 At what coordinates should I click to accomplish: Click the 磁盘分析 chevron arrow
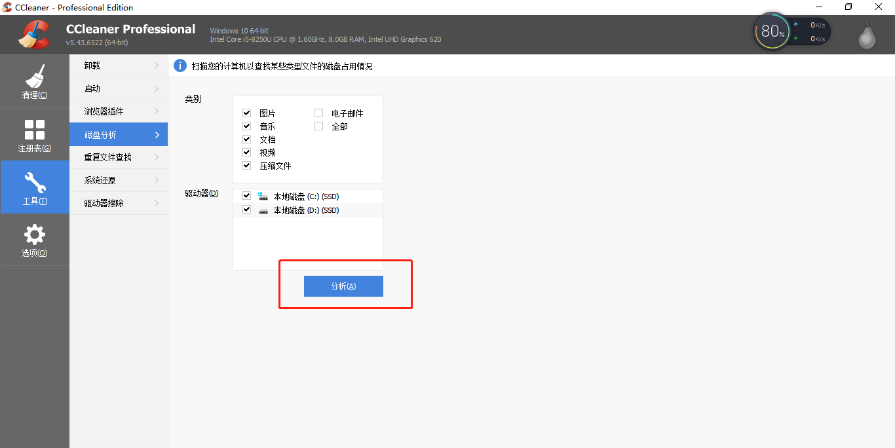click(x=157, y=135)
